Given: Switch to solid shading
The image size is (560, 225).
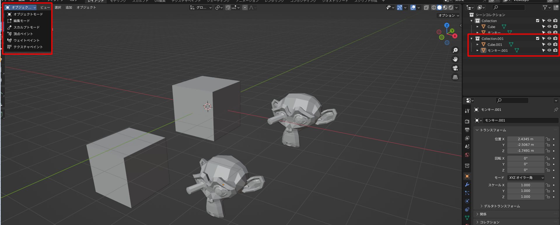Looking at the screenshot, I should (x=440, y=8).
